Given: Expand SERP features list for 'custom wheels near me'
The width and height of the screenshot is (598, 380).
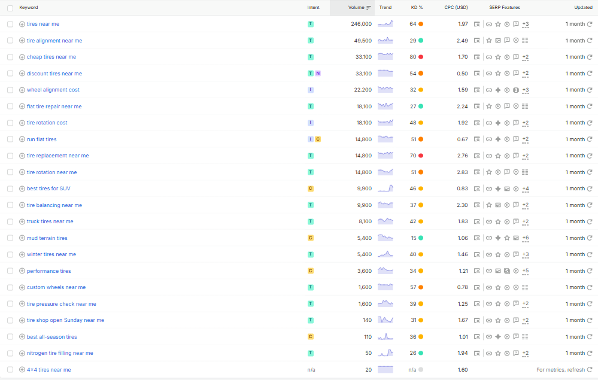Looking at the screenshot, I should 525,287.
